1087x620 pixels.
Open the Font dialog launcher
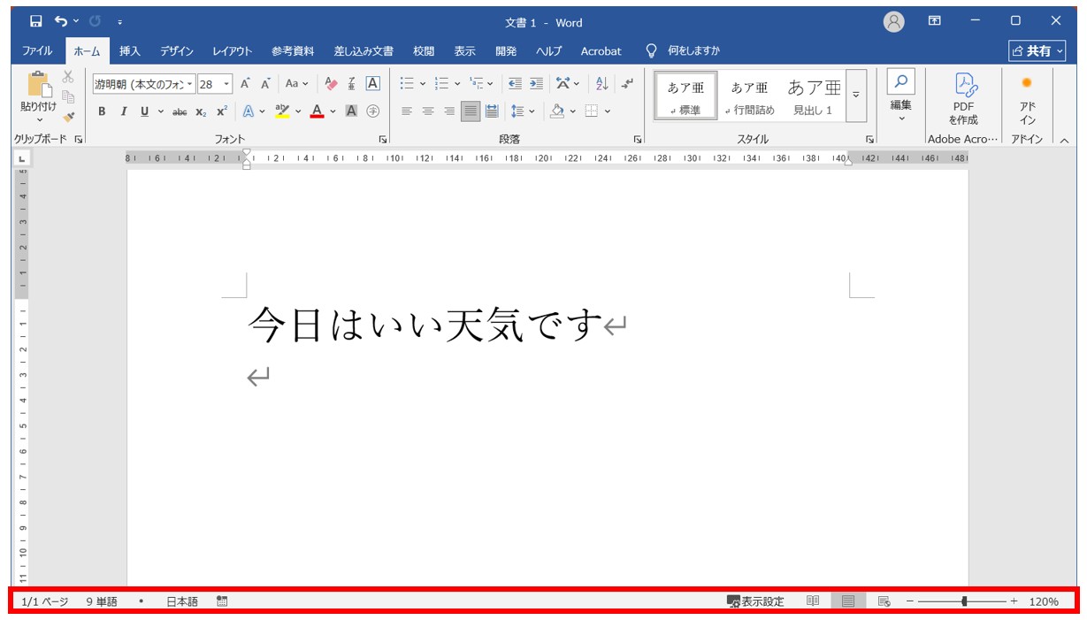point(383,140)
